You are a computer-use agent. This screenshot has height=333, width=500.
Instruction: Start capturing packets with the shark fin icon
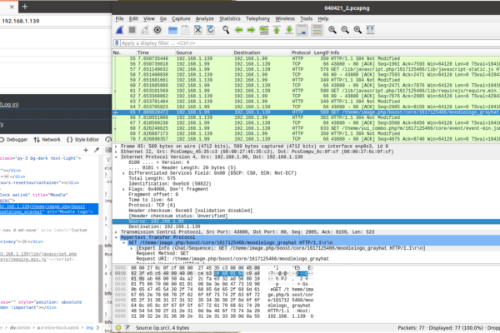pyautogui.click(x=120, y=30)
